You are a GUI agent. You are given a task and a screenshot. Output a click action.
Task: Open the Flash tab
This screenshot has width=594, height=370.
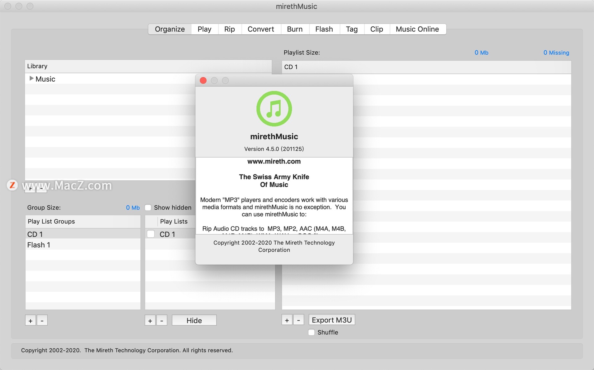[x=324, y=29]
